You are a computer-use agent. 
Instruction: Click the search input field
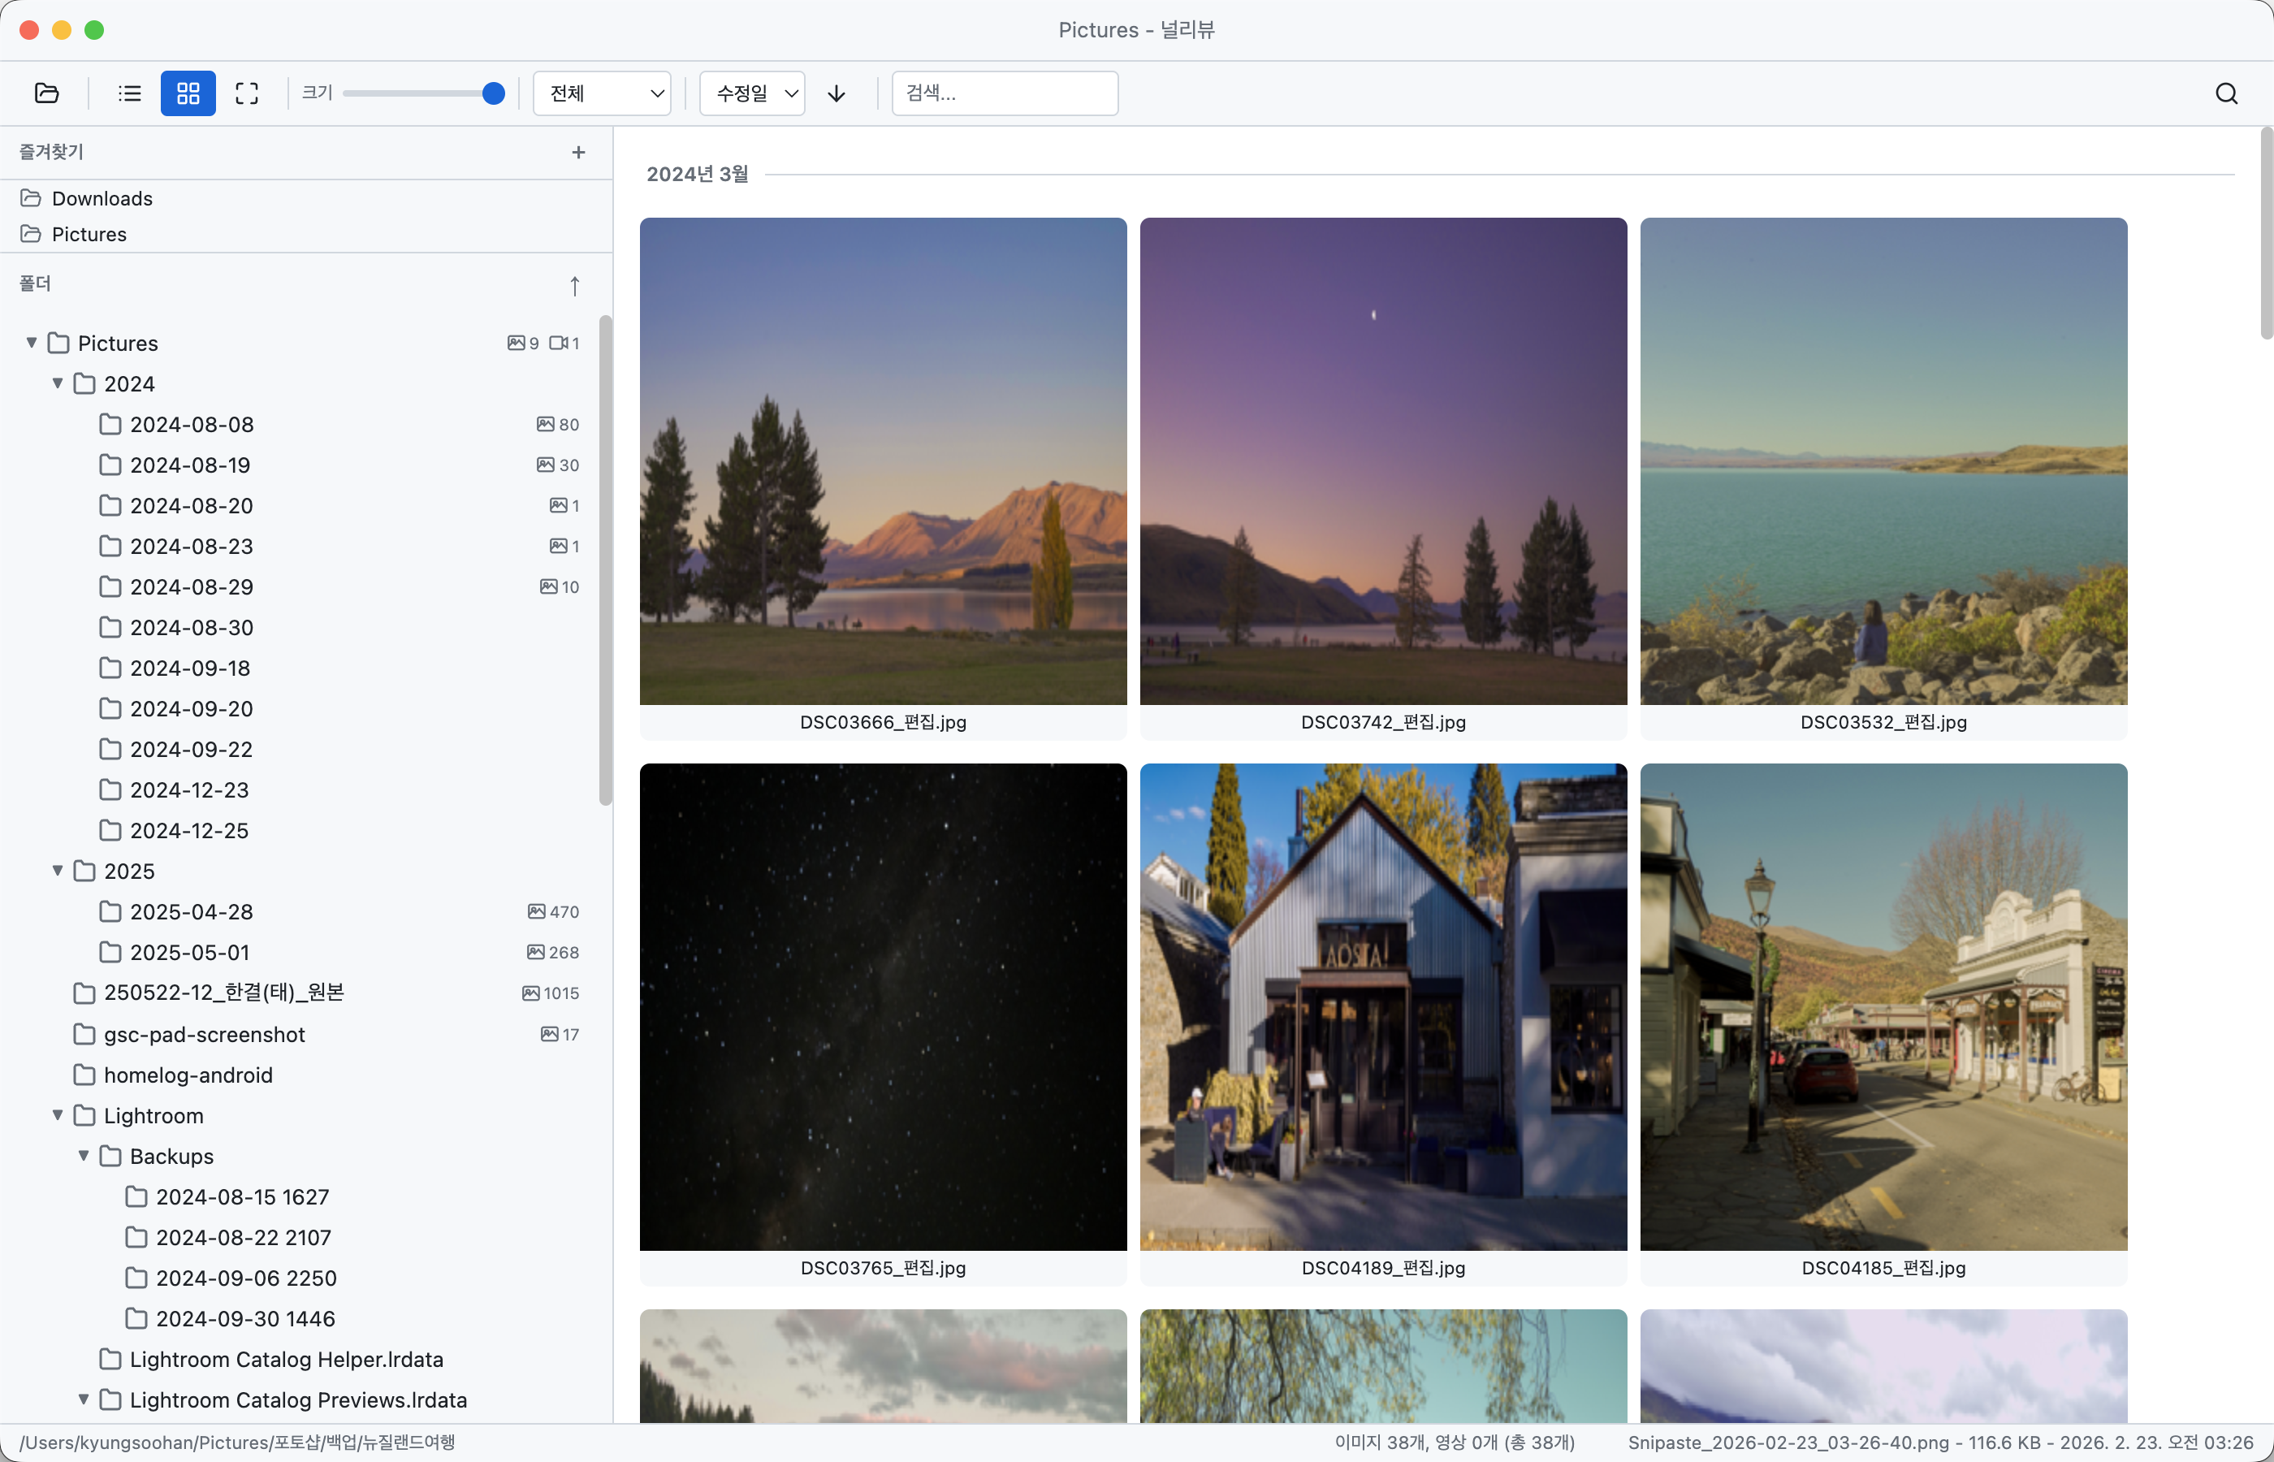click(1004, 93)
